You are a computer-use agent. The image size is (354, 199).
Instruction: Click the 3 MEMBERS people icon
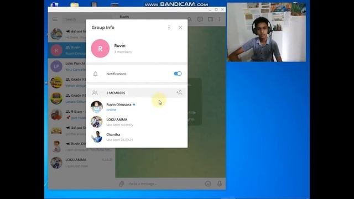95,93
